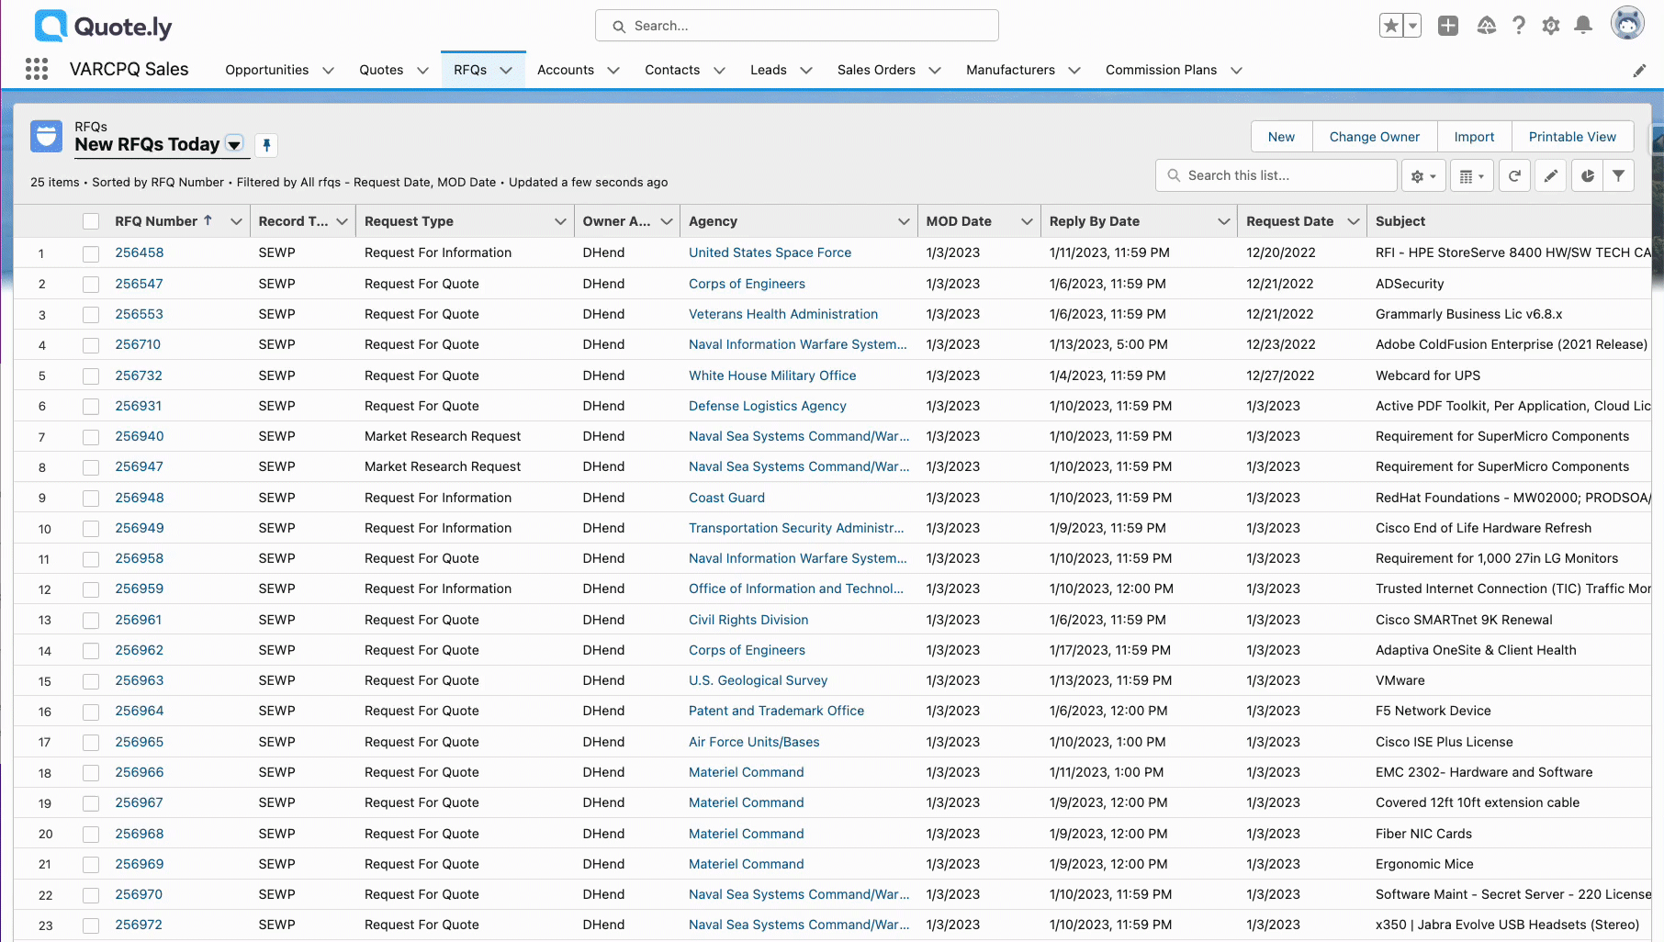Open Request Date column actions chevron

(1353, 221)
